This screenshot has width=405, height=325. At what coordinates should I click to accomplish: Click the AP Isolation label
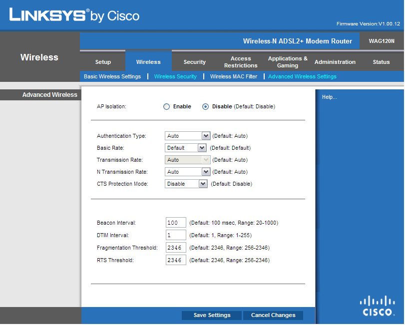tap(111, 107)
